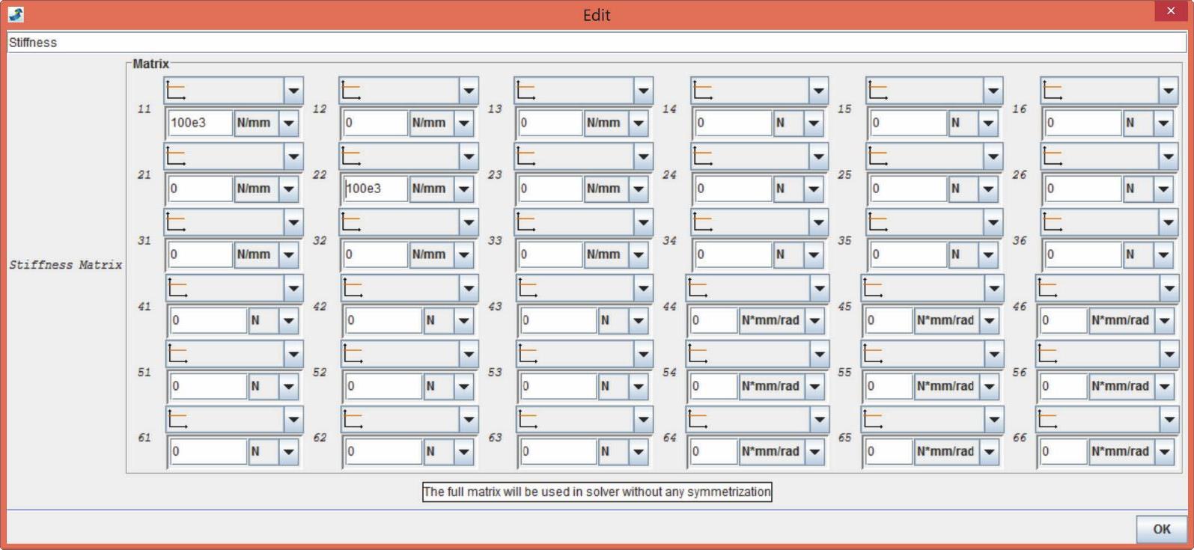Click the axis graph icon for cell 16
1194x550 pixels.
click(1053, 91)
